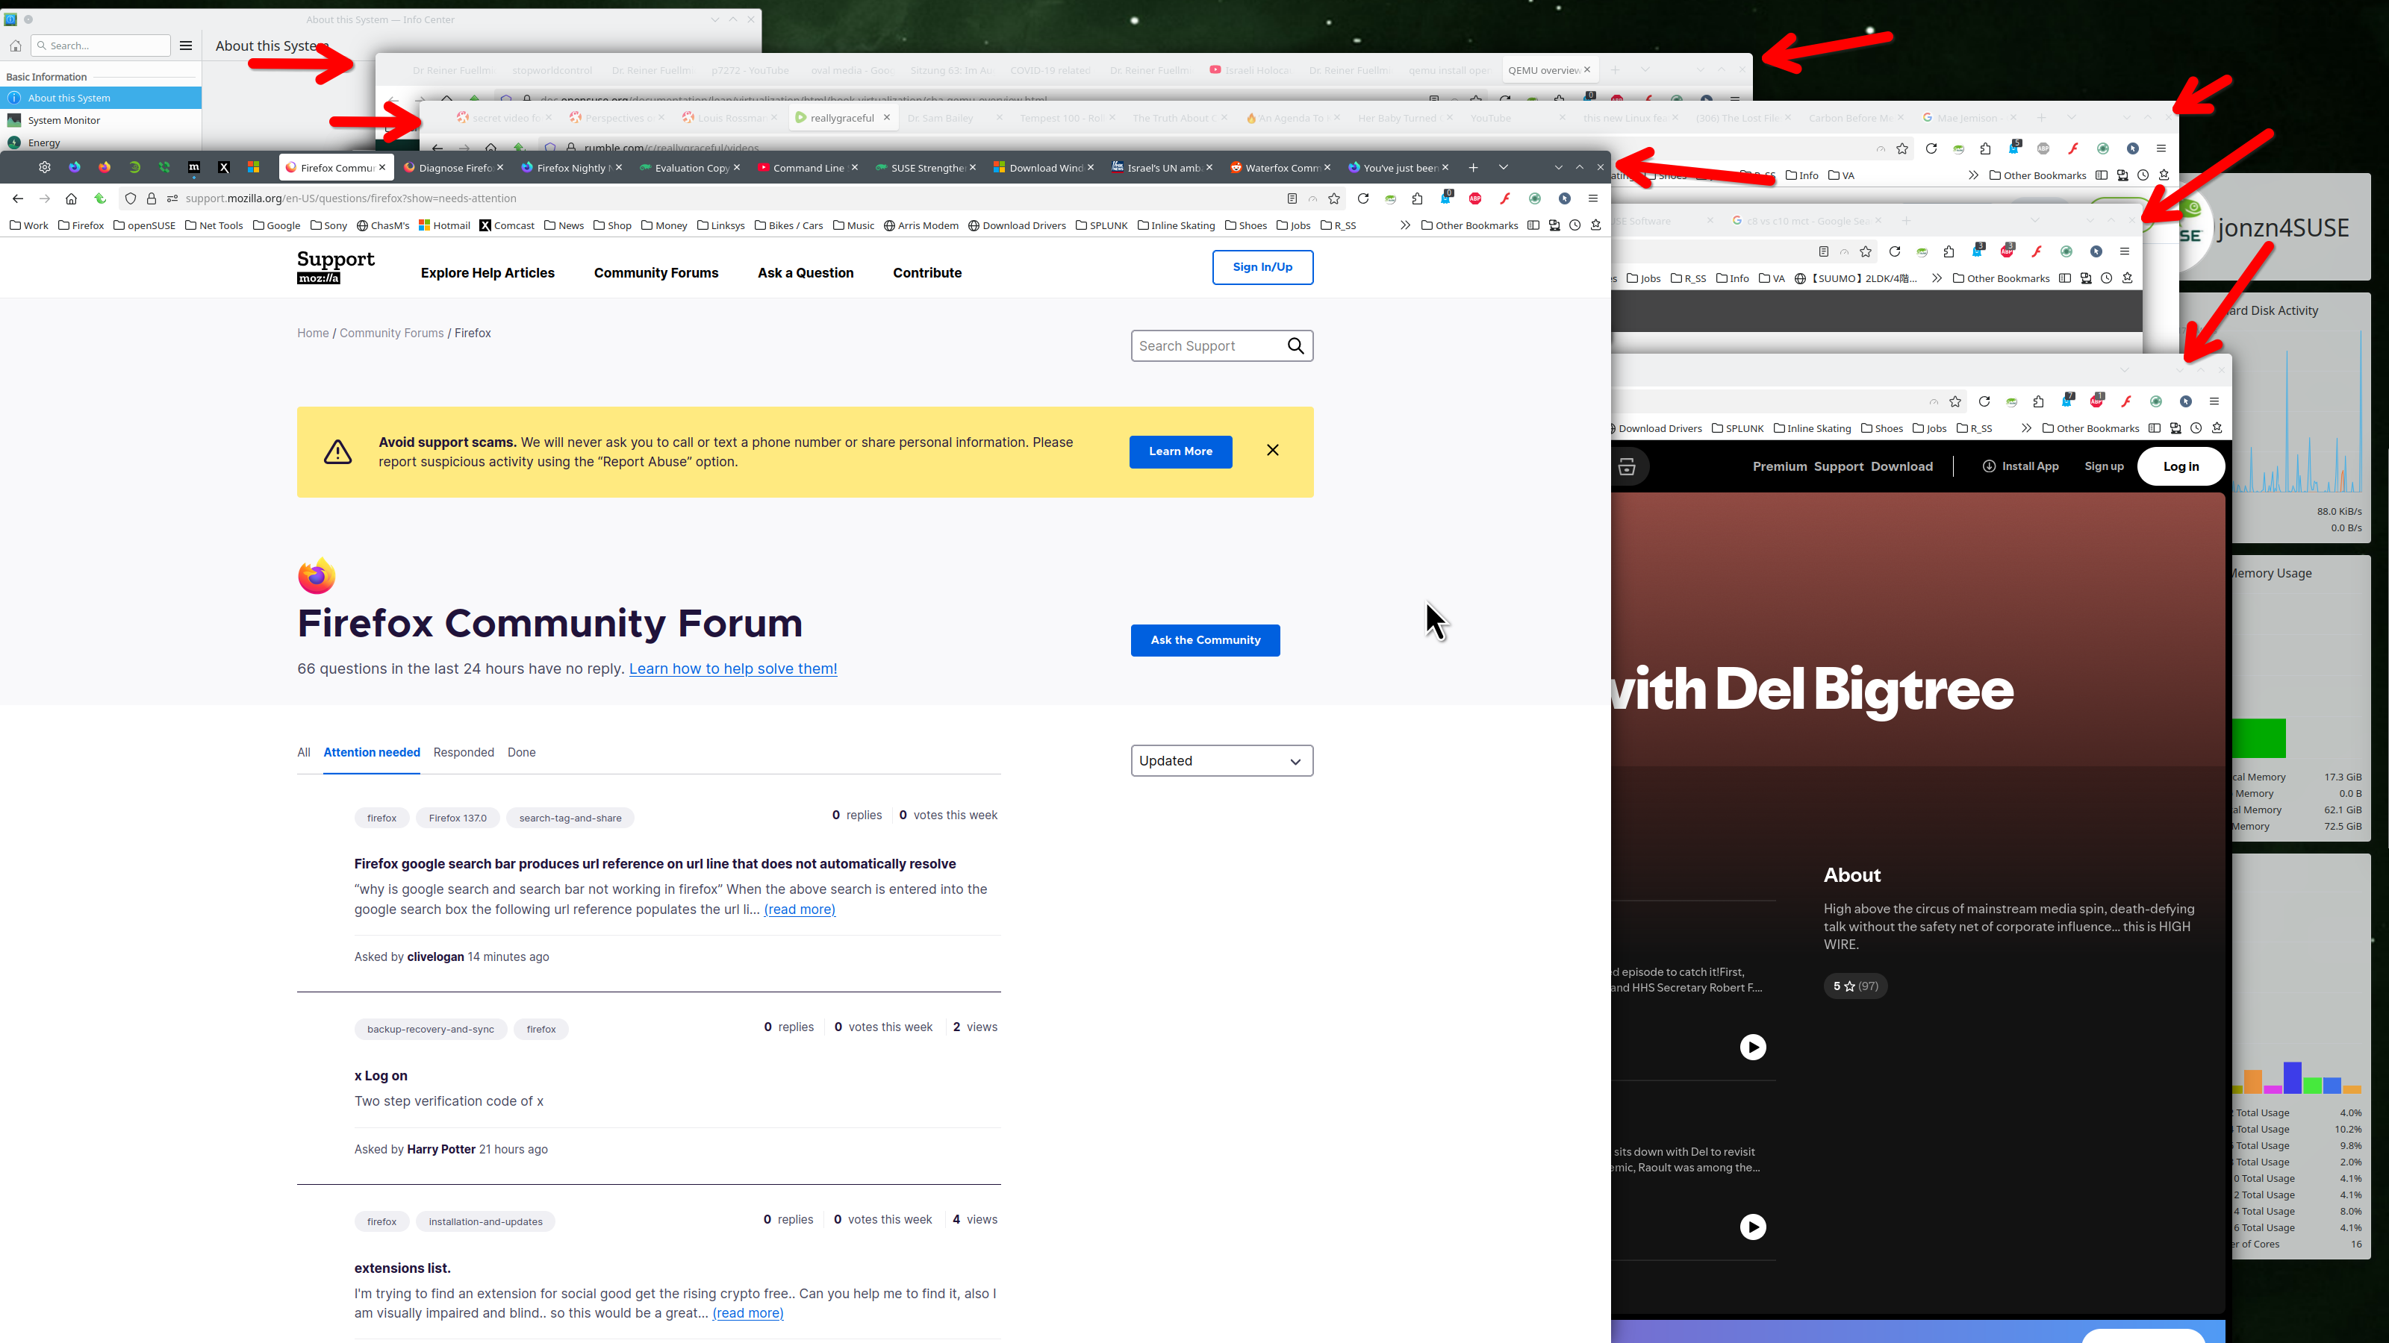
Task: Open tracking protection shield in address bar
Action: 131,198
